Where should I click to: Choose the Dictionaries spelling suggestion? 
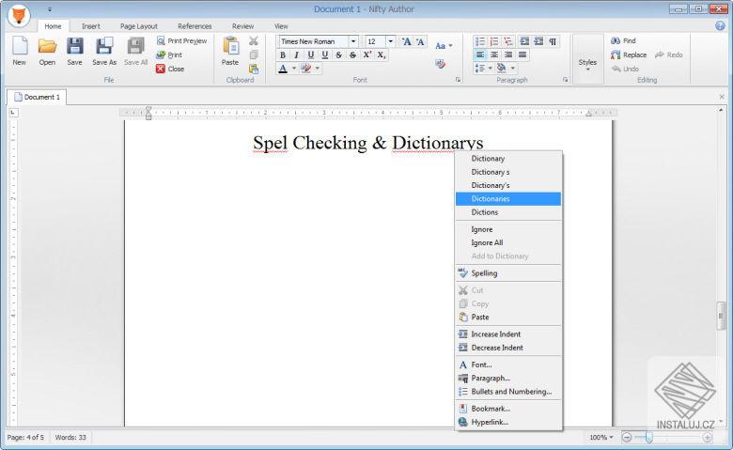coord(508,198)
